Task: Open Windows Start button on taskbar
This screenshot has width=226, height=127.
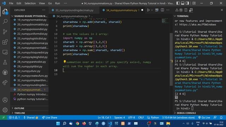Action: pyautogui.click(x=58, y=123)
